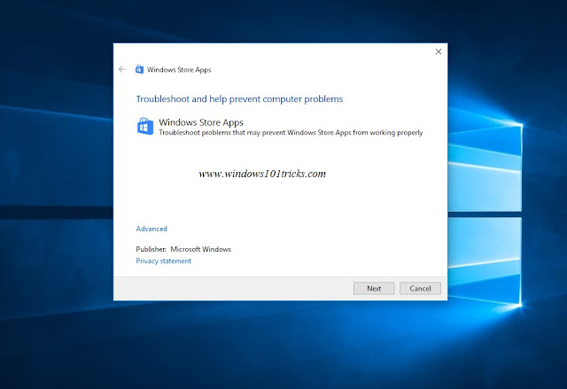The width and height of the screenshot is (567, 389).
Task: Open the Advanced link
Action: coord(151,229)
